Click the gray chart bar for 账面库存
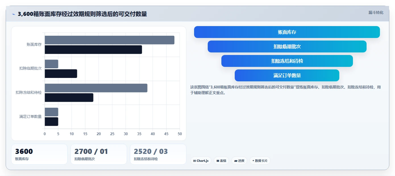 click(109, 40)
